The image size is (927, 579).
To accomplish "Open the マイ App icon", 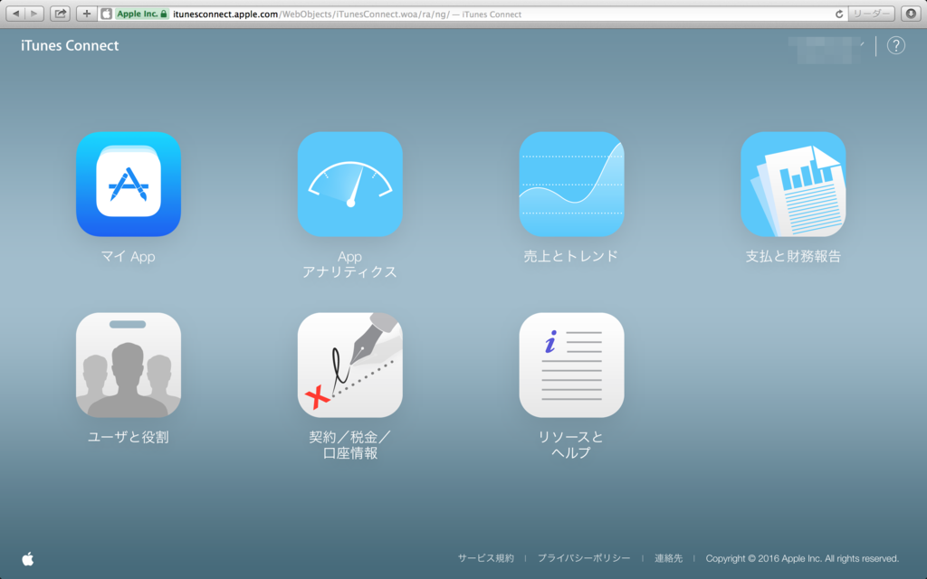I will [129, 184].
